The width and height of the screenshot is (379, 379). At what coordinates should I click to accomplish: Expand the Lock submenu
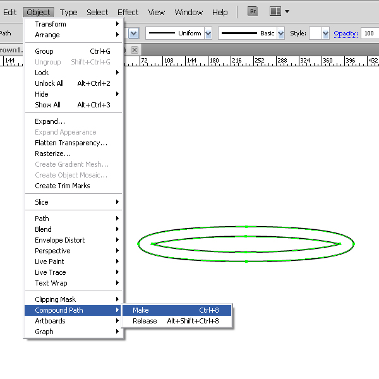73,73
